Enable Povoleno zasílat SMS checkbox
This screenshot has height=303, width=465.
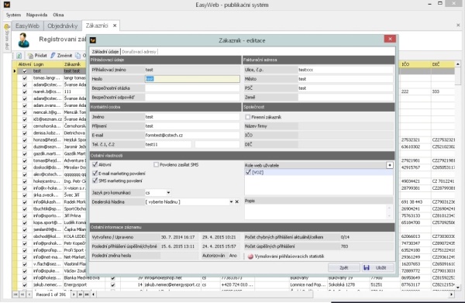(x=156, y=164)
